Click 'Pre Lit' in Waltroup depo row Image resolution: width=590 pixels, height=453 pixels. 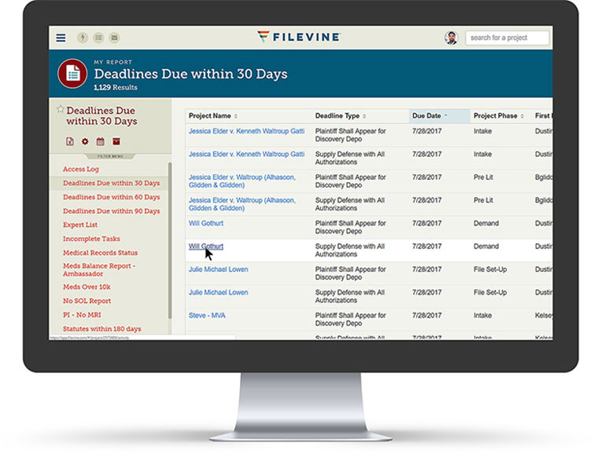[x=483, y=177]
